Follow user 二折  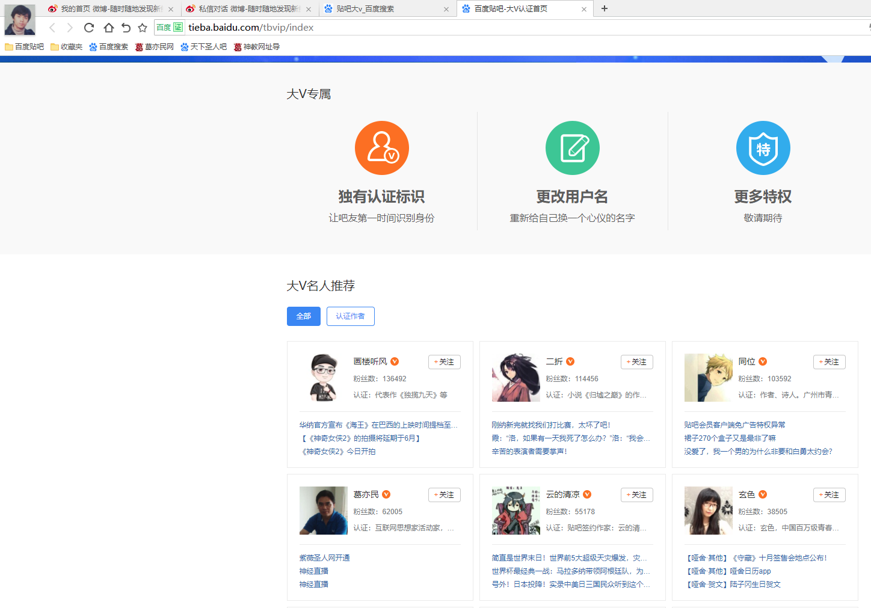636,362
